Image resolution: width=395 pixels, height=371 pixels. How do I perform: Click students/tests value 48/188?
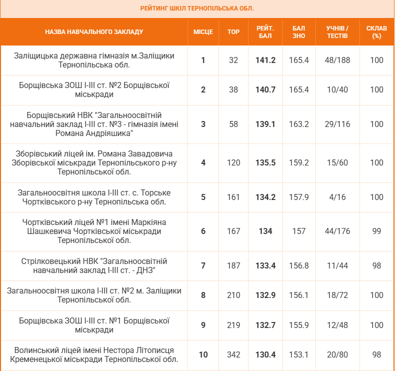tap(337, 60)
